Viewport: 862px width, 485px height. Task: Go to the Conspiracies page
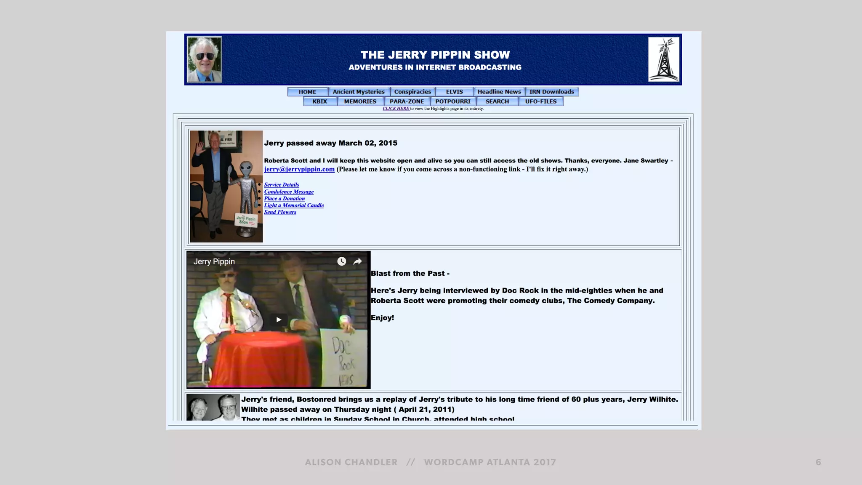tap(412, 92)
